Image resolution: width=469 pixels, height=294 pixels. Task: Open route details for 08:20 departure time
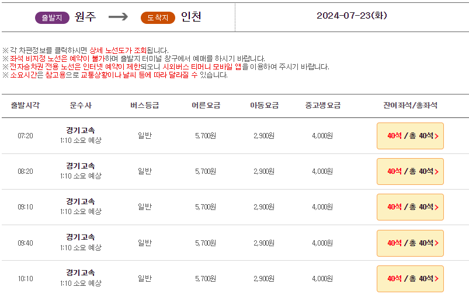click(26, 171)
